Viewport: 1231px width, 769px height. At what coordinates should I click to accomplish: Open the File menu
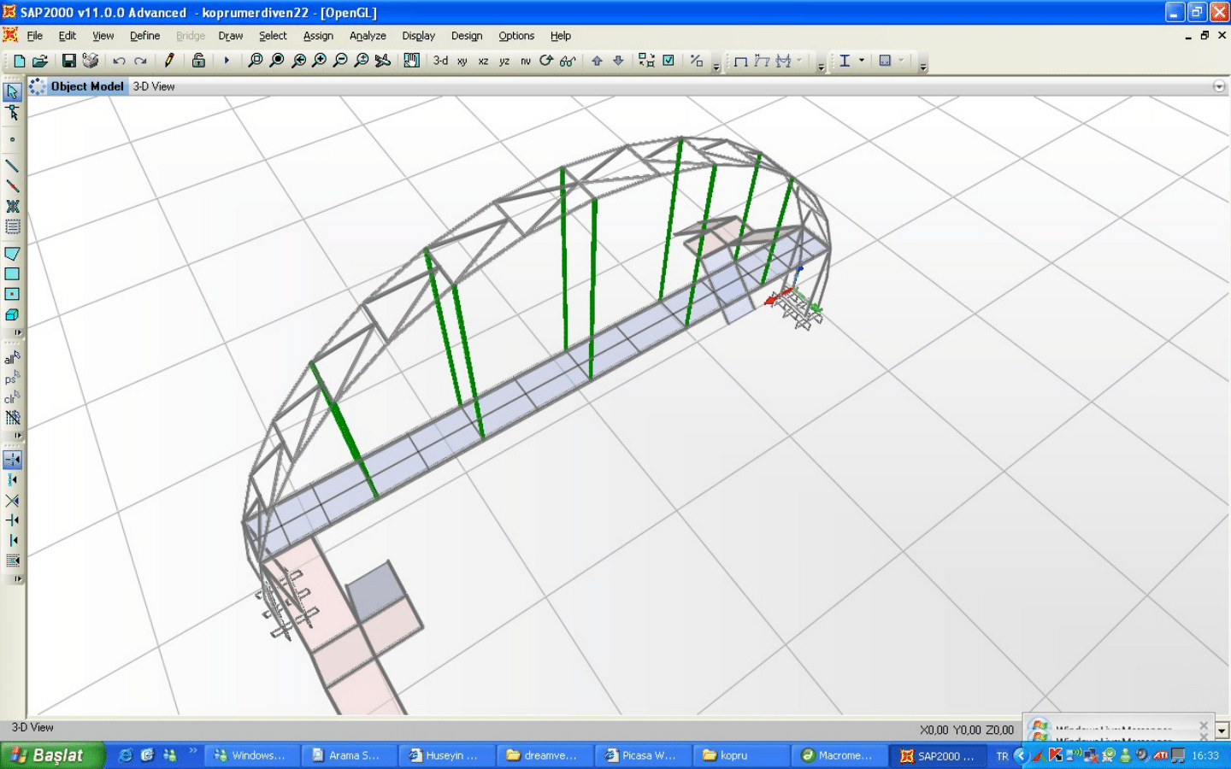[34, 36]
